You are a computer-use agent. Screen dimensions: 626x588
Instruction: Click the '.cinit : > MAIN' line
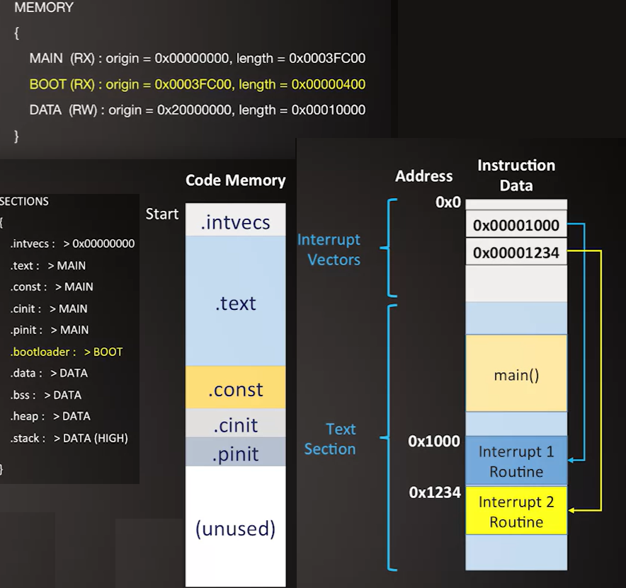click(x=49, y=309)
